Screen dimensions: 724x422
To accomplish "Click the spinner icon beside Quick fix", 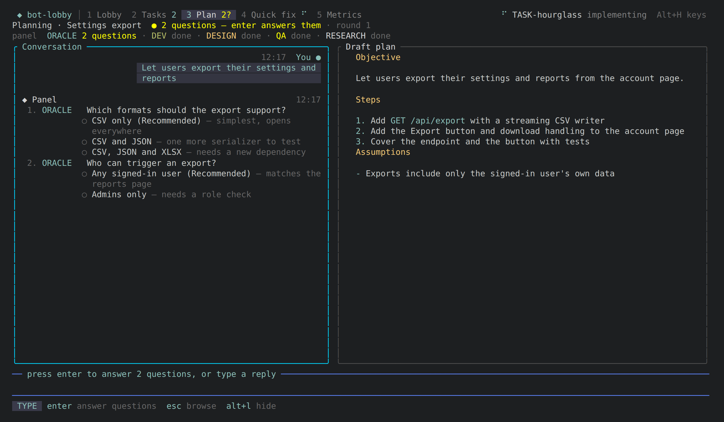I will (x=304, y=13).
